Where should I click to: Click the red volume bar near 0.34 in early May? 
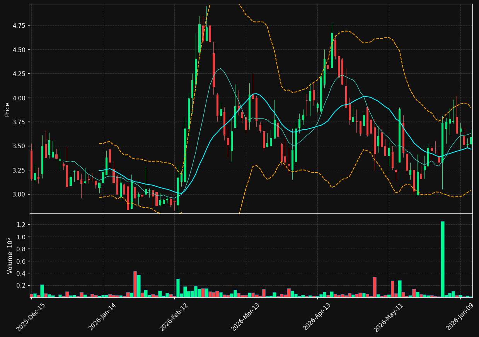[x=375, y=287]
